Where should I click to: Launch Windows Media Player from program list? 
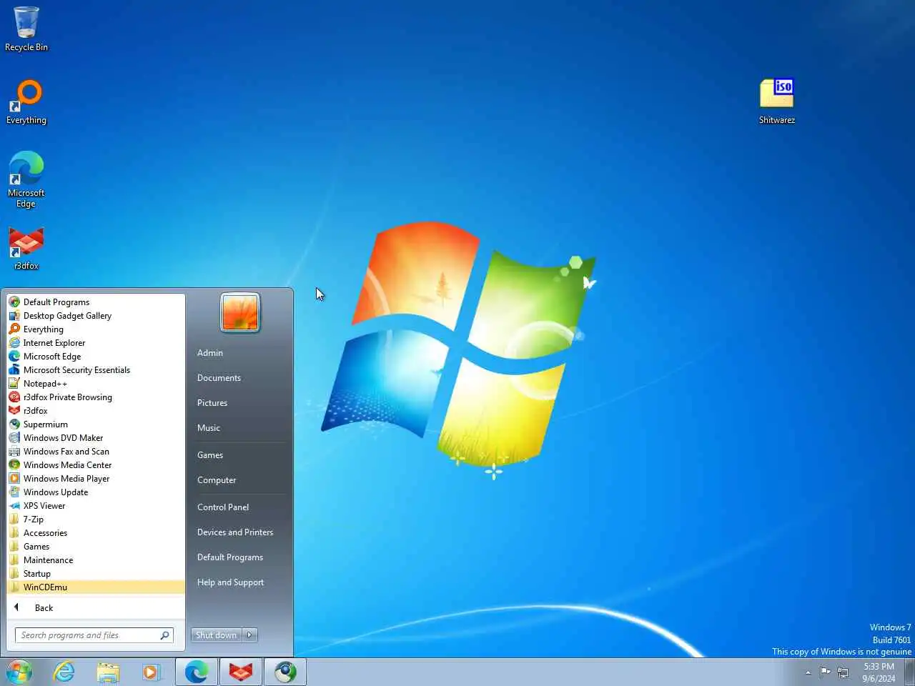point(96,479)
